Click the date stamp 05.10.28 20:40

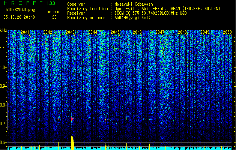click(x=19, y=17)
